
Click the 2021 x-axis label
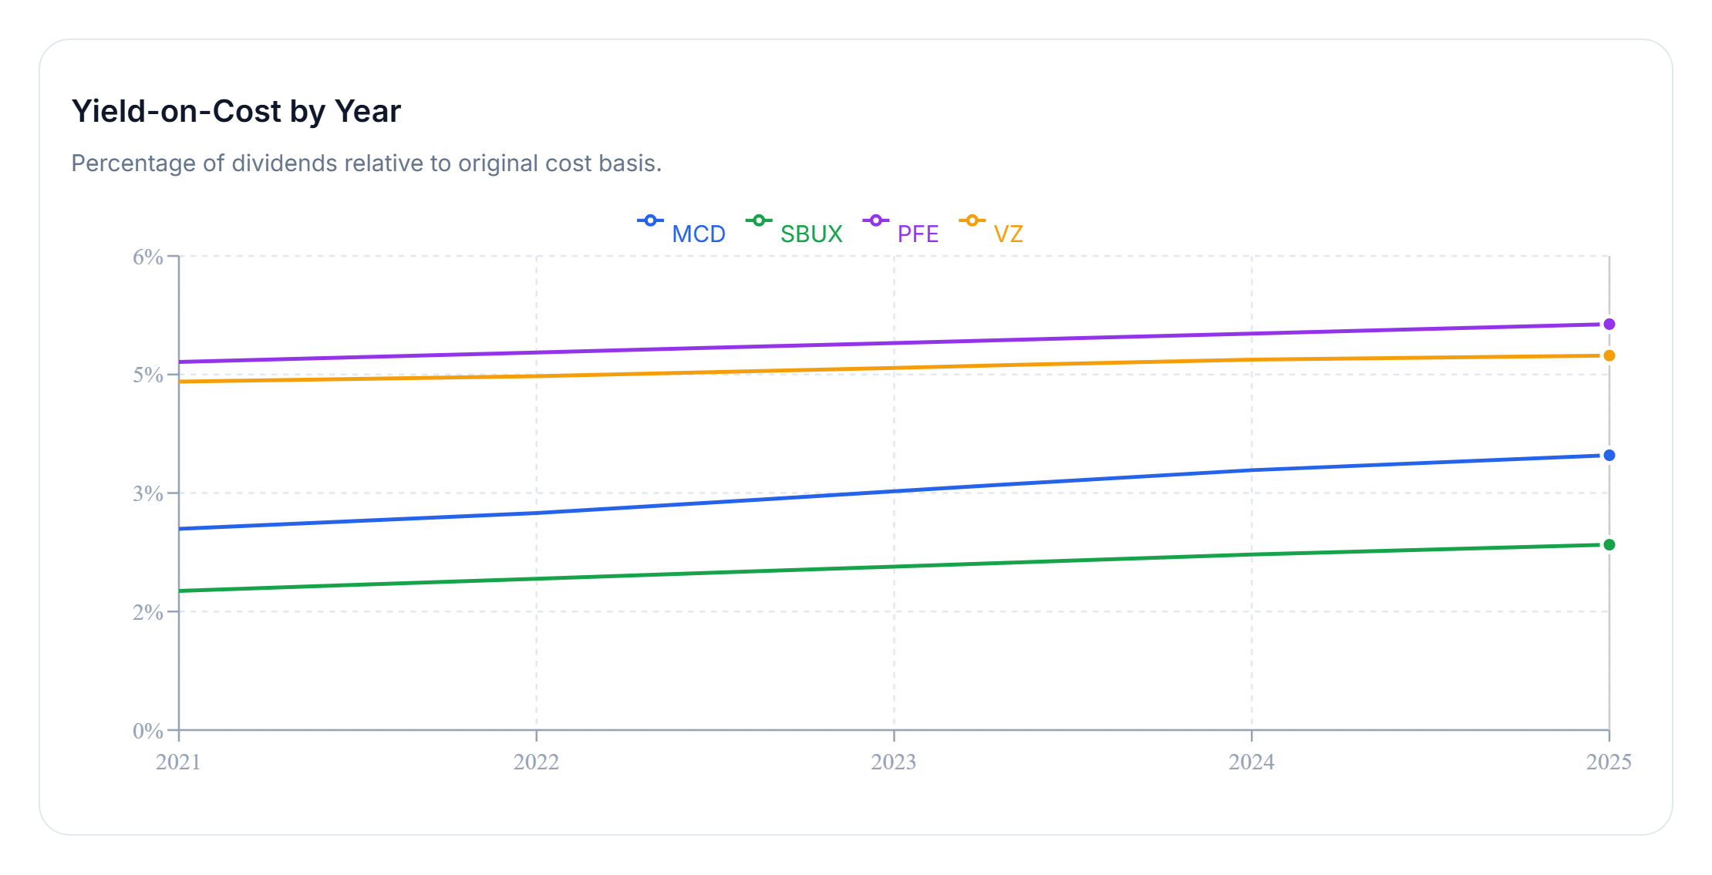click(178, 762)
